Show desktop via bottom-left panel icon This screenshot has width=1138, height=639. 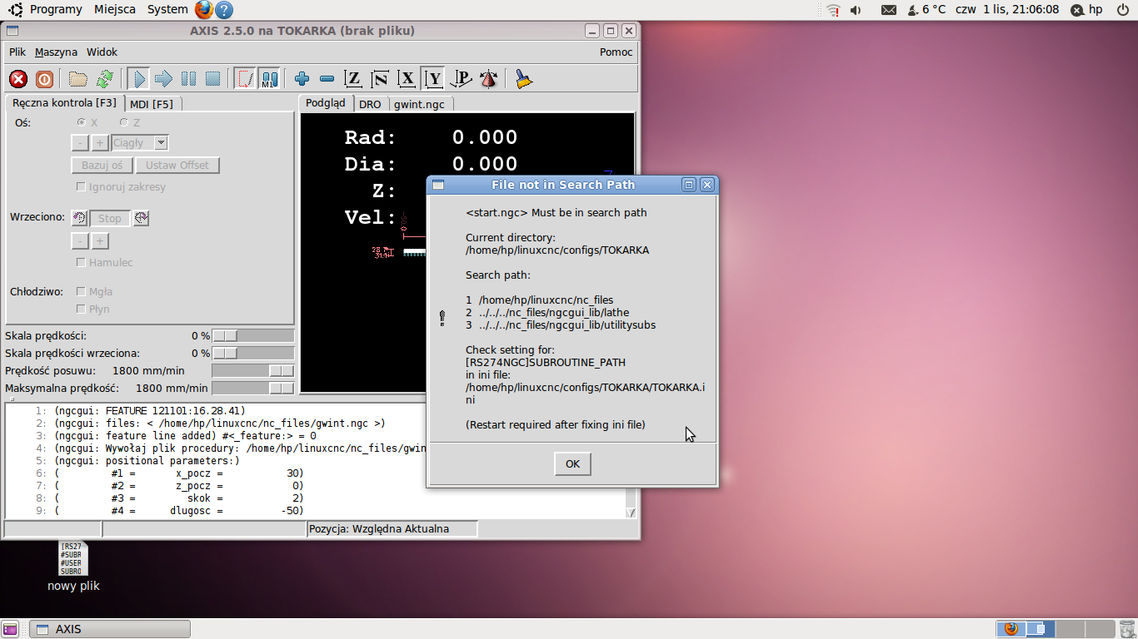11,629
